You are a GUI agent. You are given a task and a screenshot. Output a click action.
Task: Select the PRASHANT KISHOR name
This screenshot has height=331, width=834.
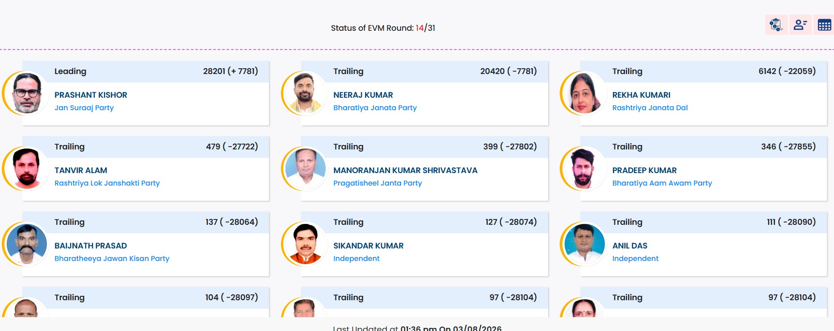[x=91, y=95]
